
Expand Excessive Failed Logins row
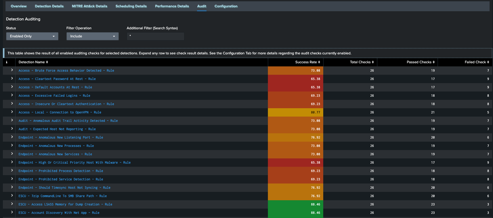point(12,95)
